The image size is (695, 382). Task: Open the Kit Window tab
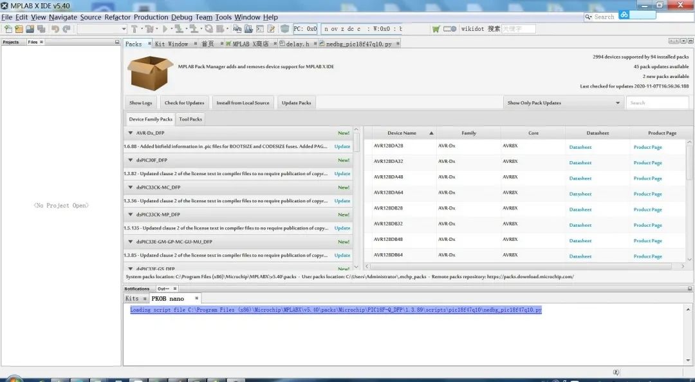tap(171, 44)
